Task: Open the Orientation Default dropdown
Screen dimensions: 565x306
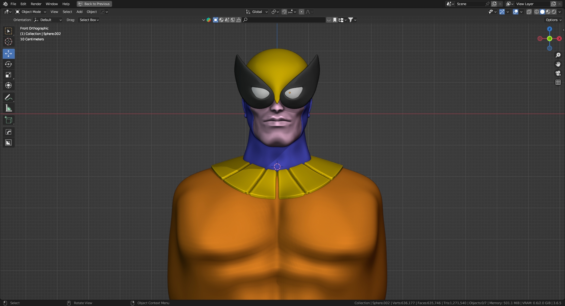Action: [x=48, y=20]
